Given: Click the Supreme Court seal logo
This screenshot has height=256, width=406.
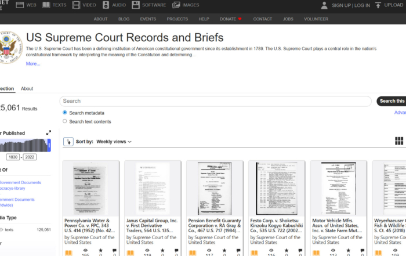Looking at the screenshot, I should [x=10, y=47].
